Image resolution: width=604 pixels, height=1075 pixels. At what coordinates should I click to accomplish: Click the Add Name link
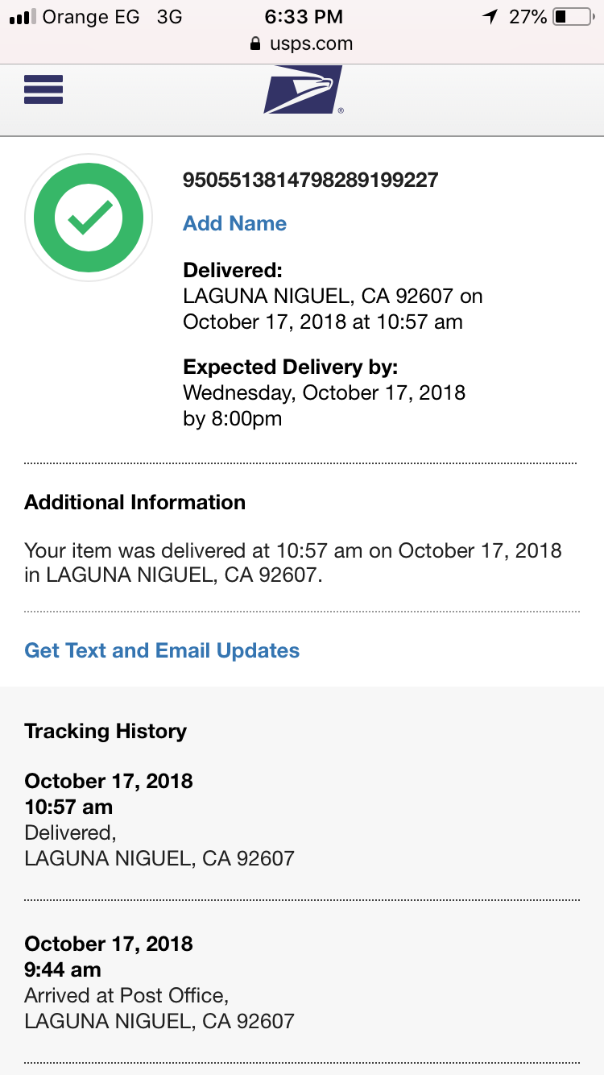click(234, 223)
